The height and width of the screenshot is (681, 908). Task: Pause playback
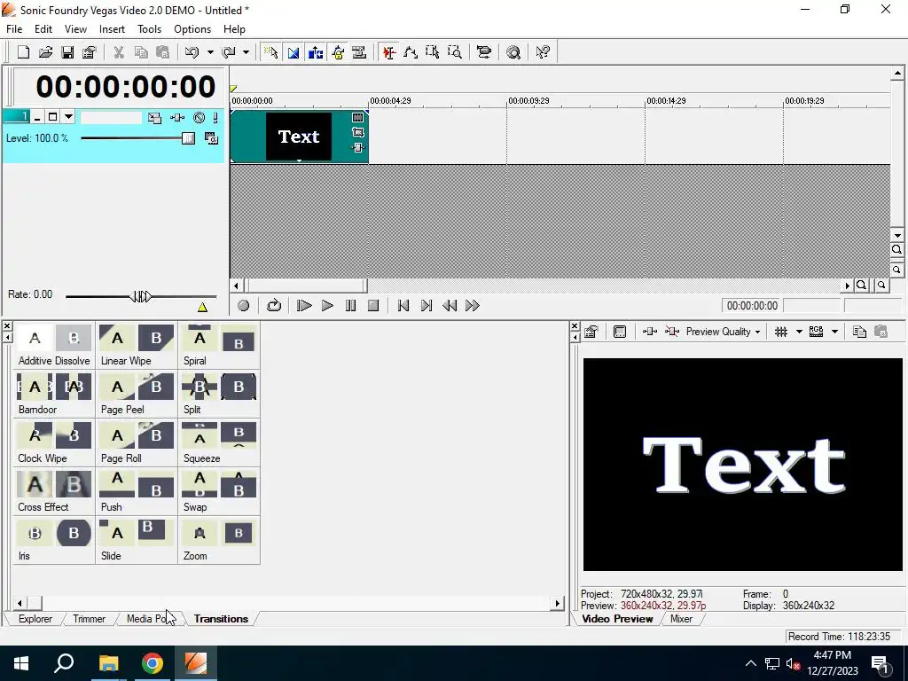350,306
